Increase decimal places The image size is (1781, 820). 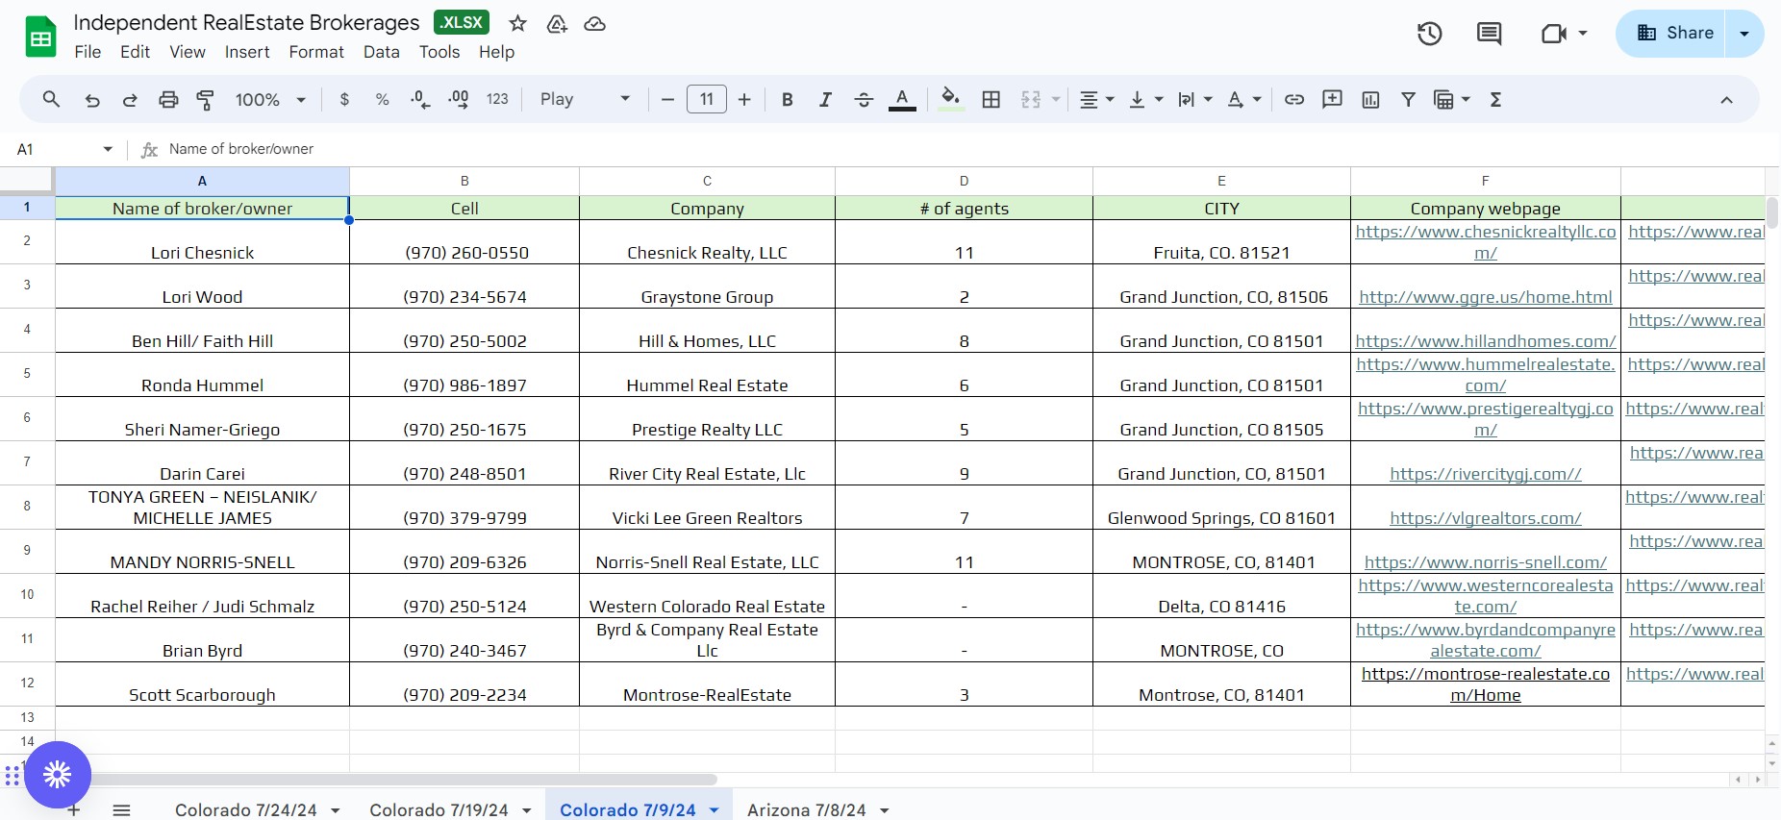point(459,99)
